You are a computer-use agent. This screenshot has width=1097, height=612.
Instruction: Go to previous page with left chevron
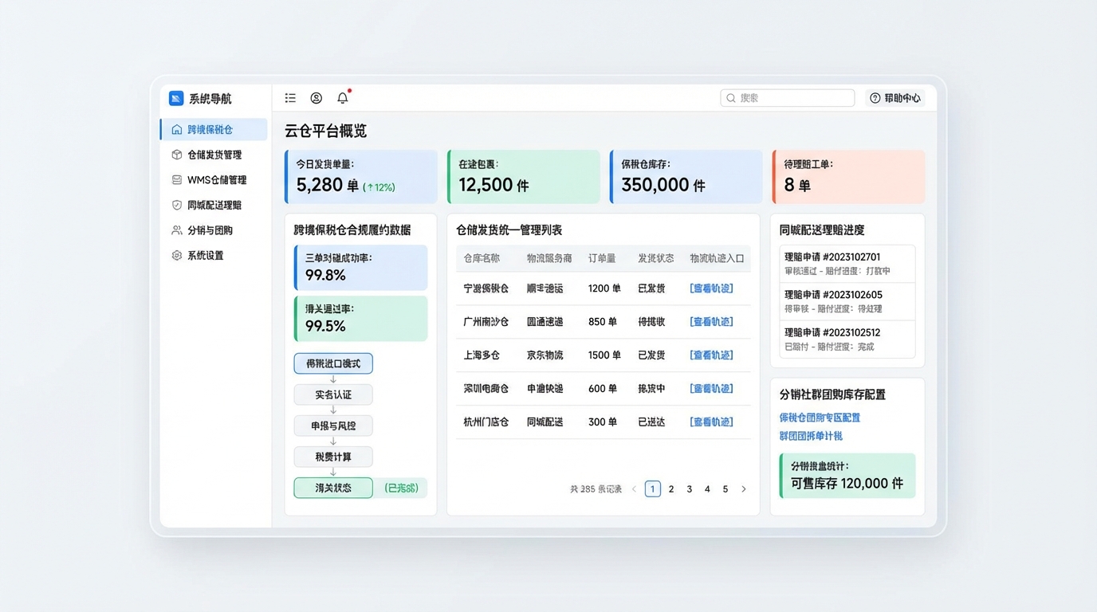pyautogui.click(x=635, y=489)
